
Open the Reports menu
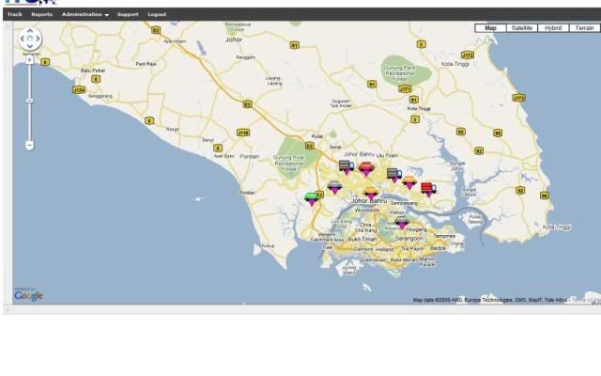41,15
